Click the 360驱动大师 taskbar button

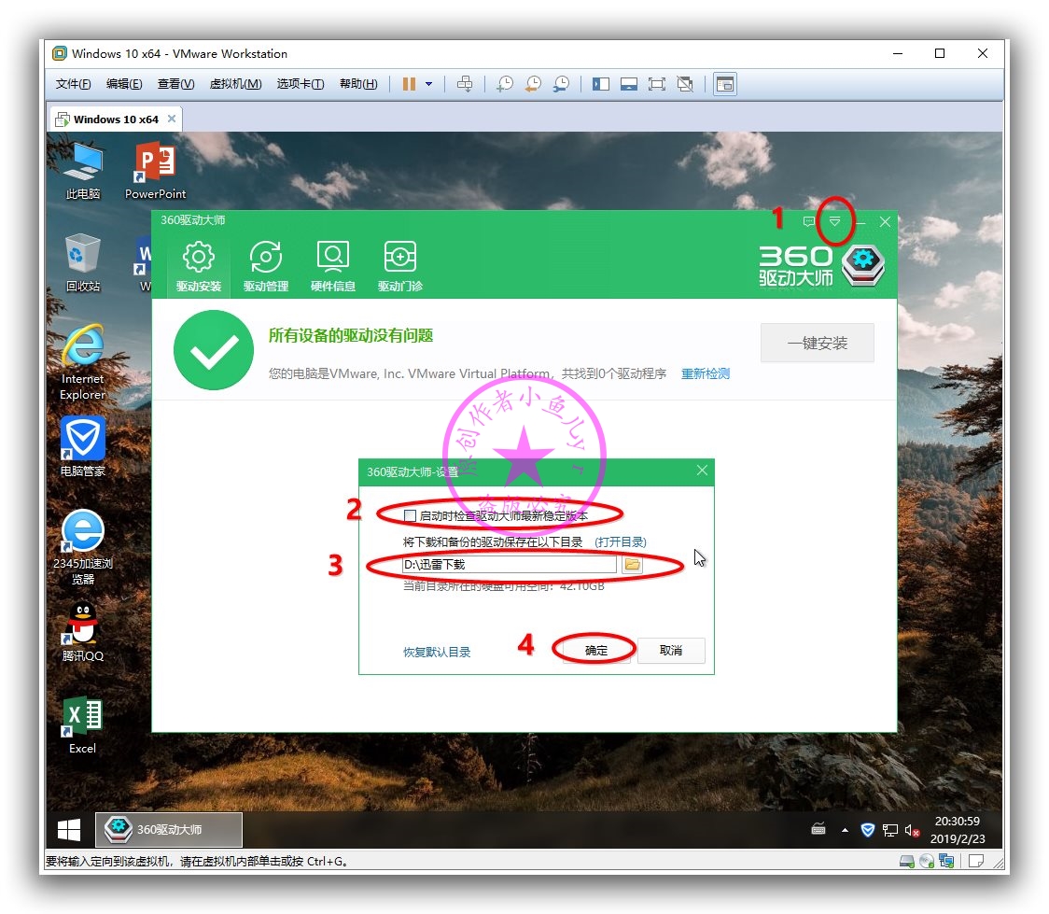tap(169, 830)
